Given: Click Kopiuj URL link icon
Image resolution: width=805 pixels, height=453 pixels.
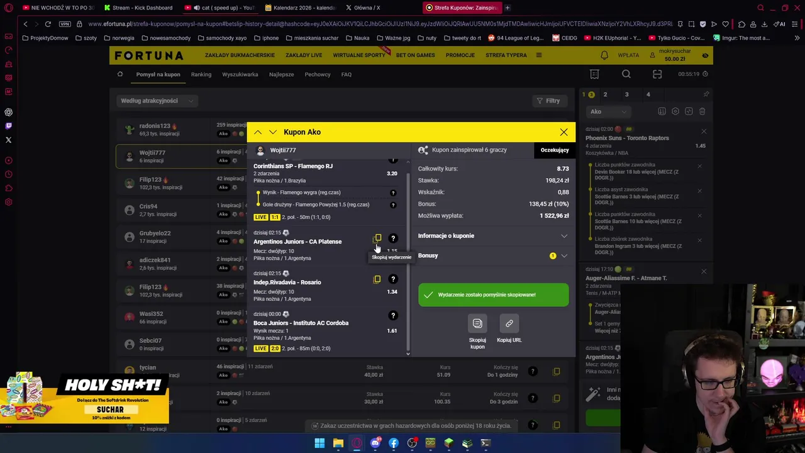Looking at the screenshot, I should (x=509, y=323).
